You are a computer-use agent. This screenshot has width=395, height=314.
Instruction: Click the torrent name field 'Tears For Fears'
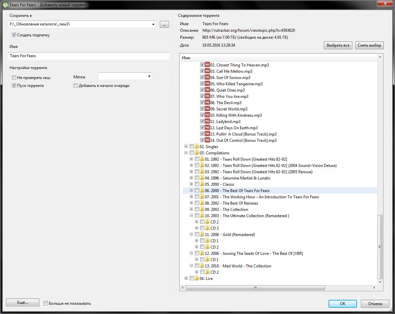pyautogui.click(x=89, y=56)
